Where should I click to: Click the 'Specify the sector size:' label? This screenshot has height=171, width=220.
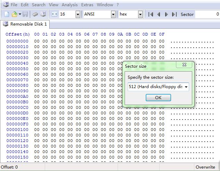coord(151,77)
